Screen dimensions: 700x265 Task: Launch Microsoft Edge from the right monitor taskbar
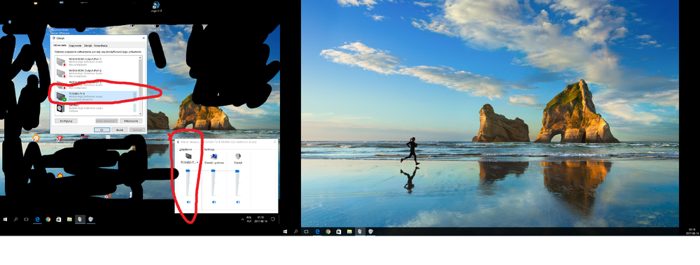317,231
